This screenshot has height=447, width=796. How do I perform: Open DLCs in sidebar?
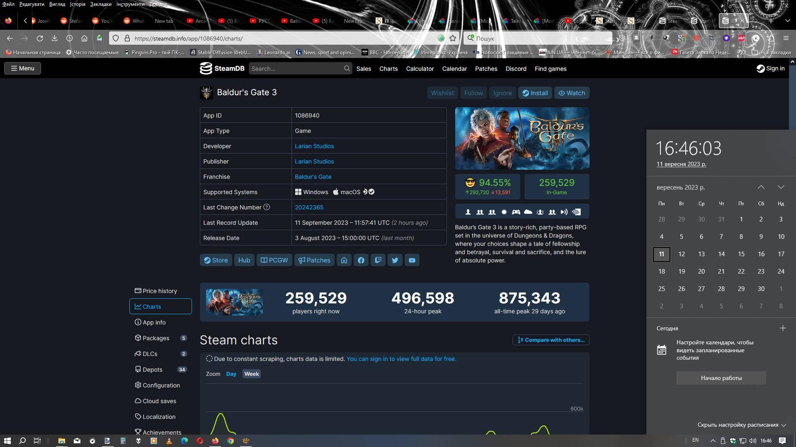[x=160, y=354]
